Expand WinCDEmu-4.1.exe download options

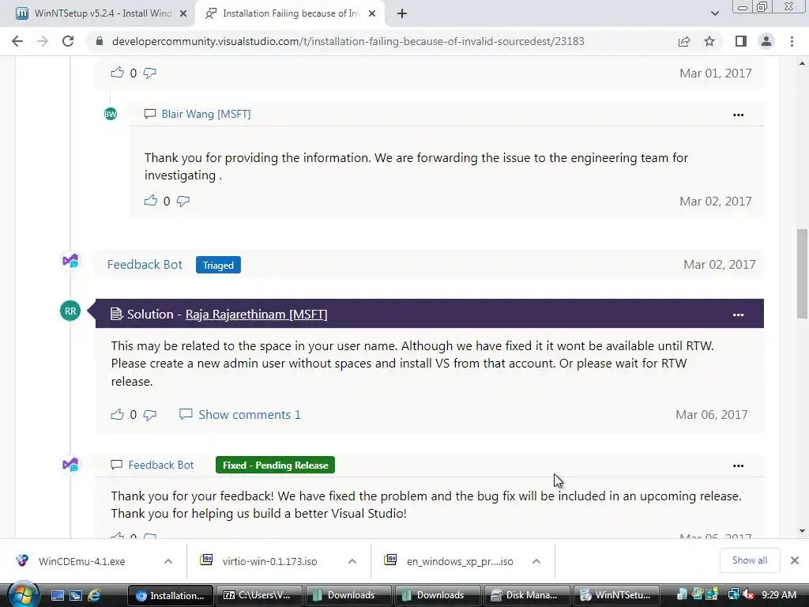pyautogui.click(x=168, y=561)
